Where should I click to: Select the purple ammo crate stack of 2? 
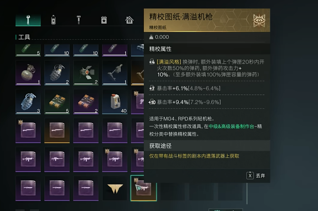[86, 102]
